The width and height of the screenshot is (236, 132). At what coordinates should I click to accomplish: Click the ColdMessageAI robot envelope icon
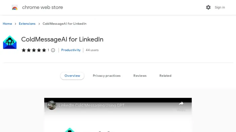point(10,42)
